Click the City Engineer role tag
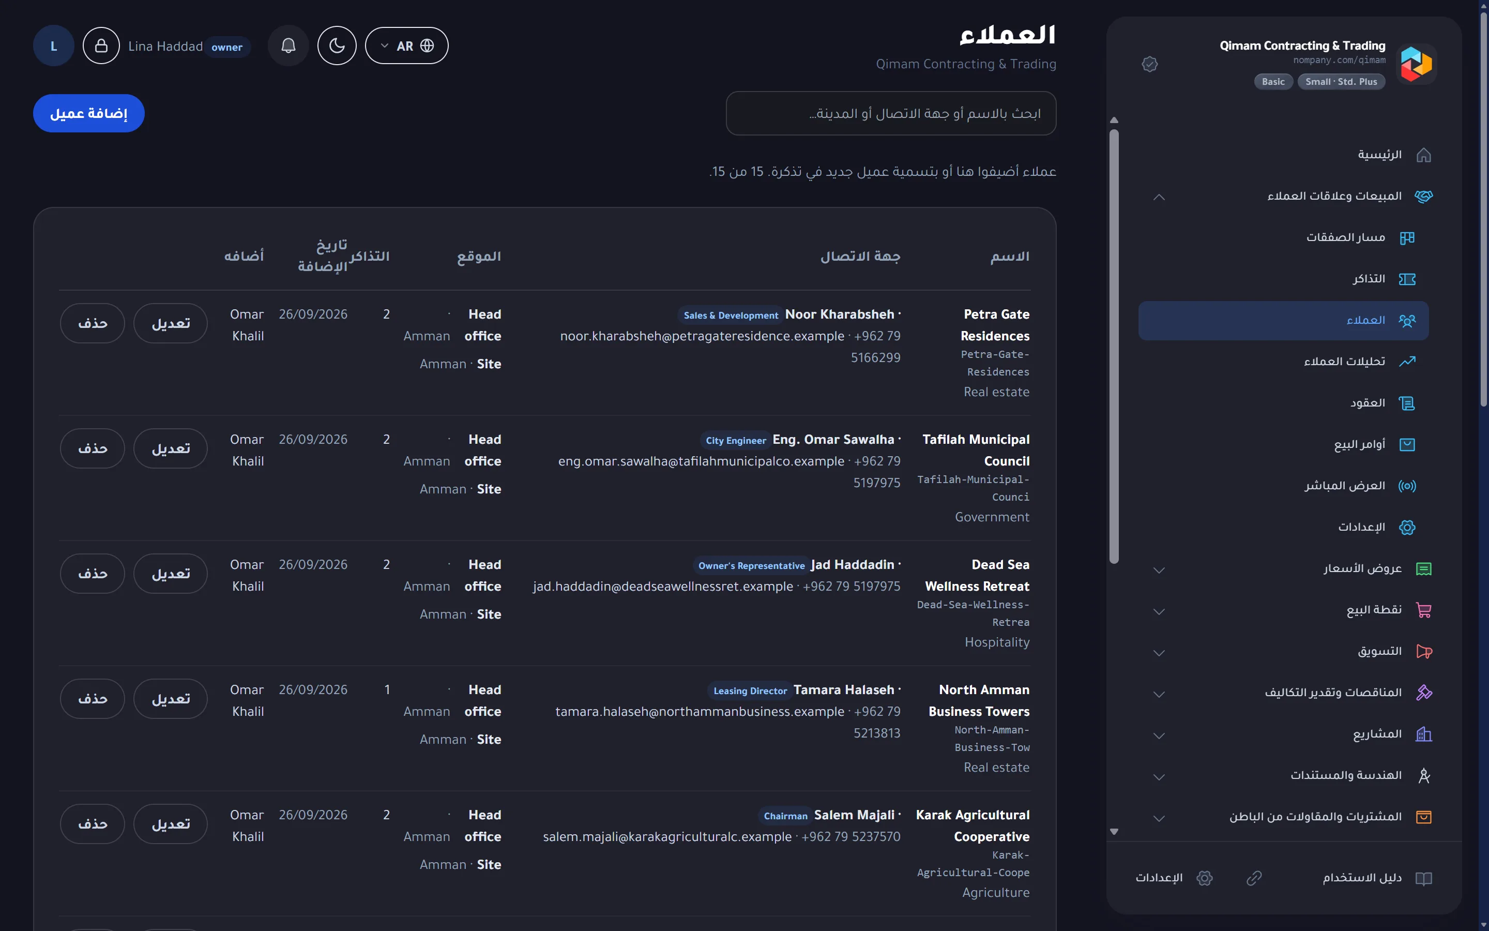Image resolution: width=1489 pixels, height=931 pixels. pos(735,440)
